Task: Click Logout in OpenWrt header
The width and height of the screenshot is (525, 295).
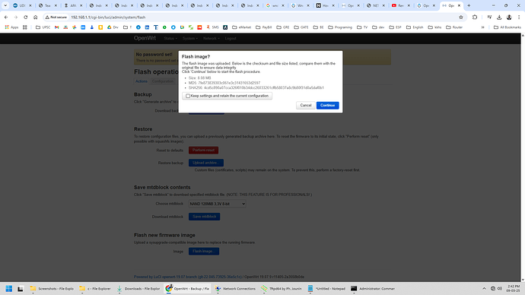Action: point(231,39)
